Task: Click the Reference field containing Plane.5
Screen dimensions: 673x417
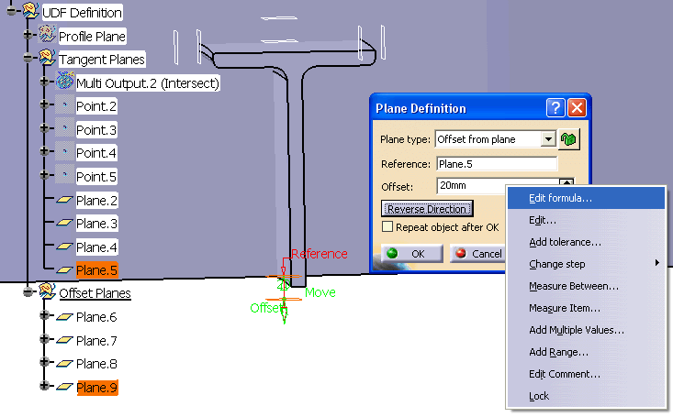Action: (x=497, y=164)
